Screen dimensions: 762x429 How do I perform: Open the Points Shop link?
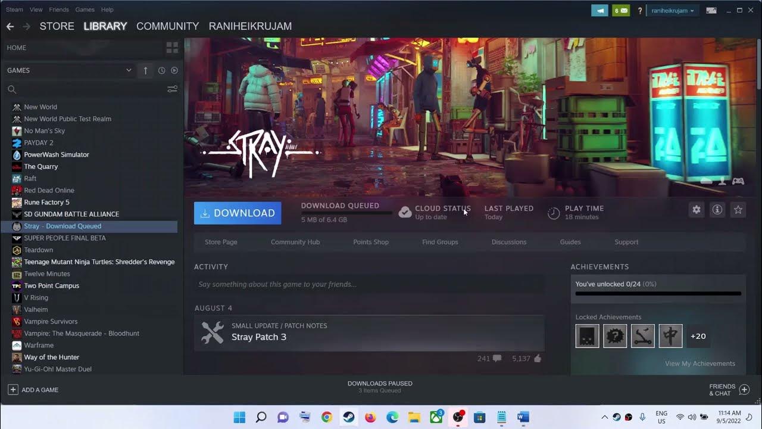(371, 242)
